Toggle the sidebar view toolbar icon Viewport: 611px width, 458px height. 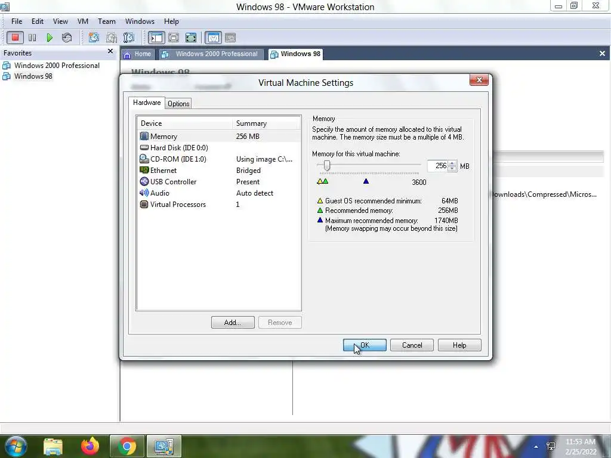click(157, 38)
